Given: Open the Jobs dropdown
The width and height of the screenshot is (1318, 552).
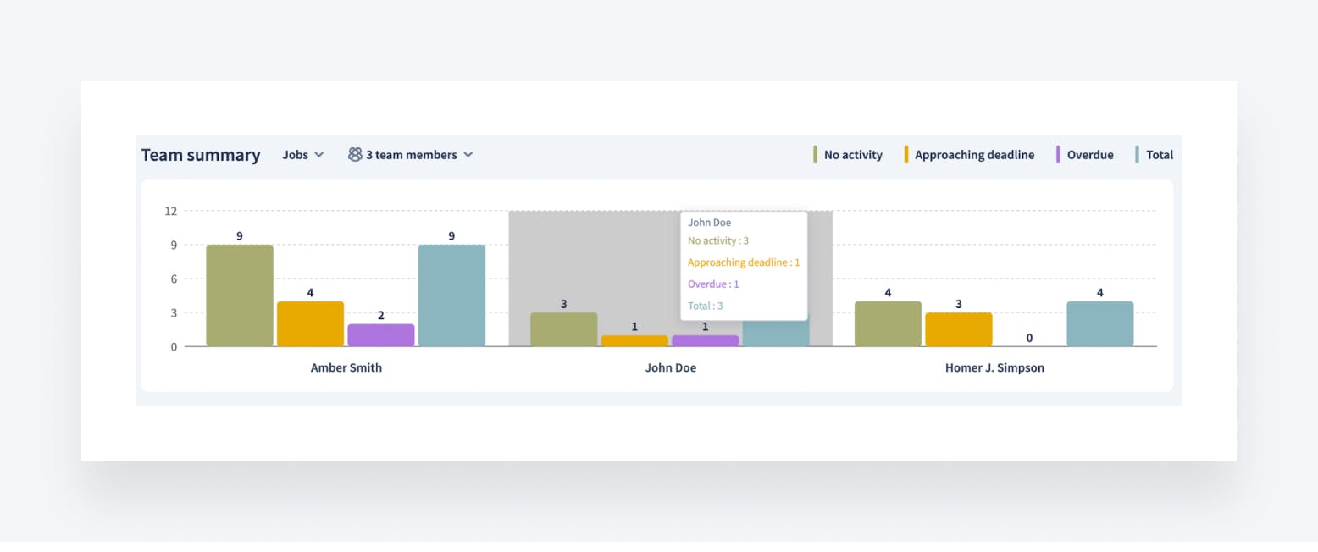Looking at the screenshot, I should tap(302, 155).
